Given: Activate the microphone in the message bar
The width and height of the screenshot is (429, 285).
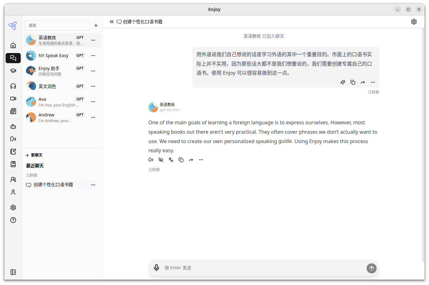Looking at the screenshot, I should pyautogui.click(x=156, y=268).
